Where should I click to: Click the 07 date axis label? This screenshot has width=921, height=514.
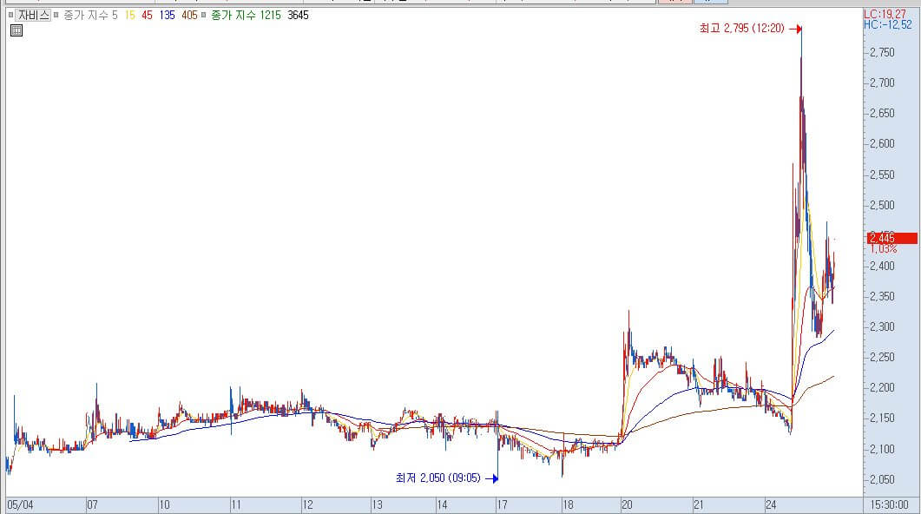(92, 504)
